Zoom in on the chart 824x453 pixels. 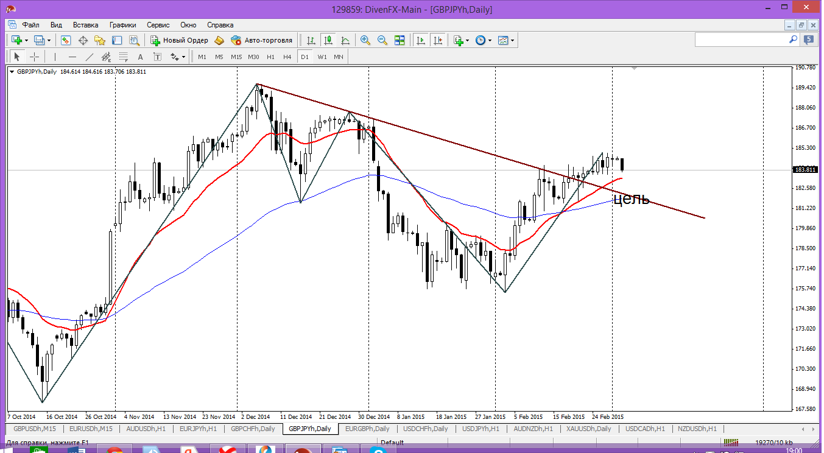pyautogui.click(x=365, y=40)
